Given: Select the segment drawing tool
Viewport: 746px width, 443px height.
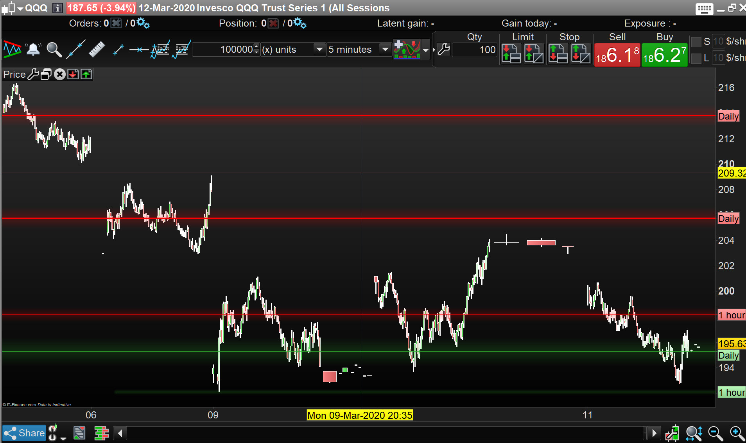Looking at the screenshot, I should coord(118,50).
